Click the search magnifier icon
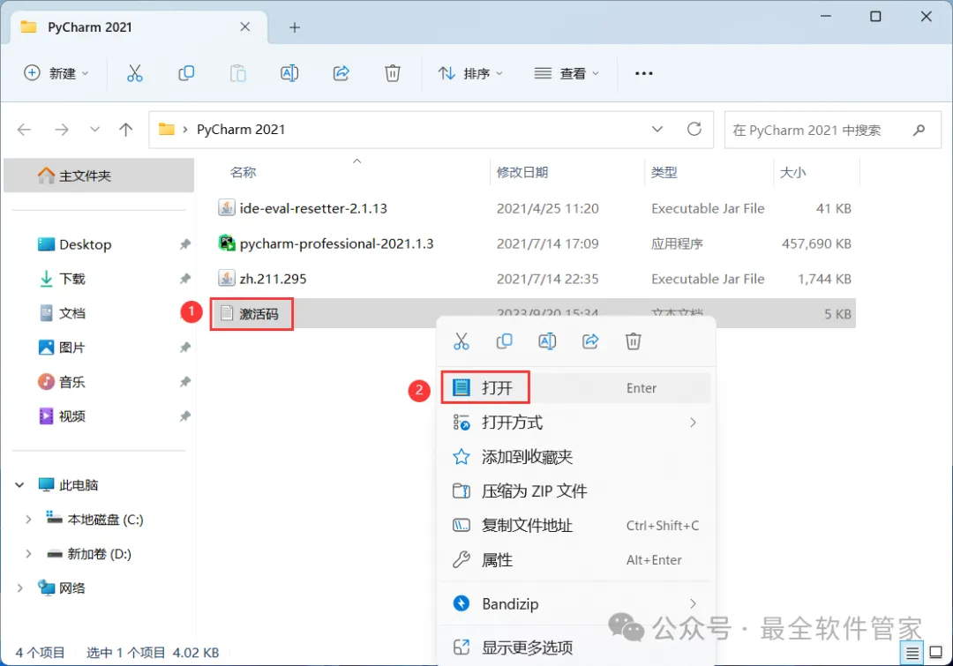The image size is (953, 666). click(x=919, y=130)
